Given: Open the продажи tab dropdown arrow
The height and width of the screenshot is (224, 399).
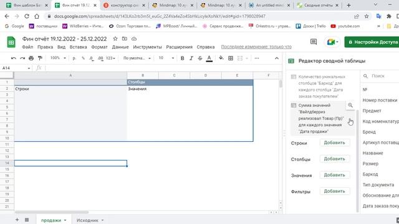Looking at the screenshot, I should point(65,220).
